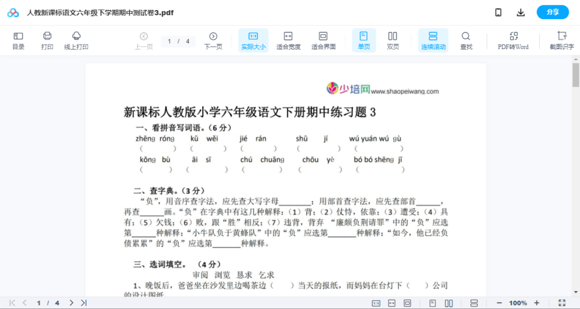Select 适合宽度 fit-to-width display

[288, 40]
